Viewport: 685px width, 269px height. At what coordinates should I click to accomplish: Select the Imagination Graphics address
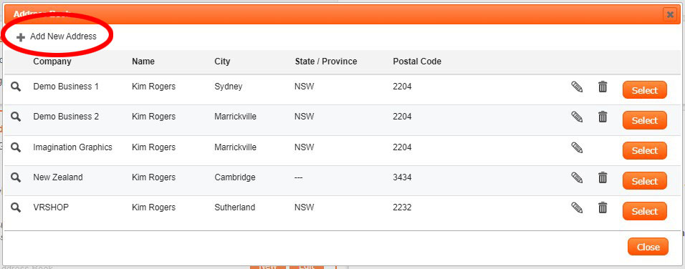(645, 150)
